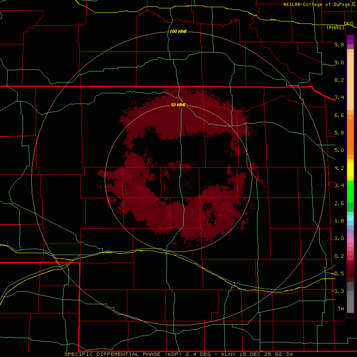Select the 1.8 value on the color scale

(339, 221)
